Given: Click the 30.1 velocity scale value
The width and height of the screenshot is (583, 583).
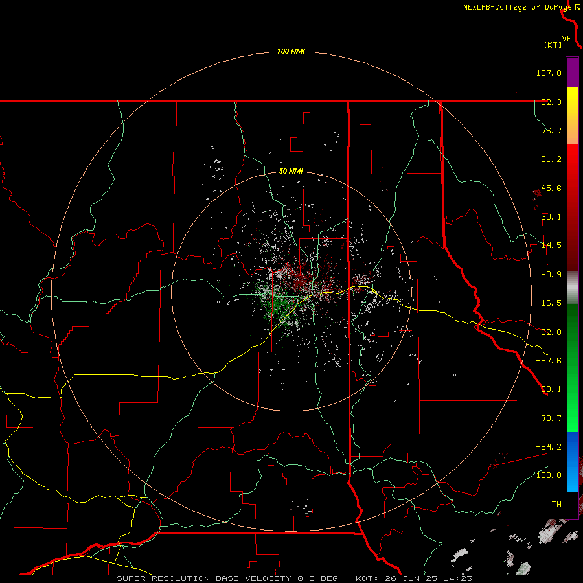Looking at the screenshot, I should pyautogui.click(x=551, y=217).
